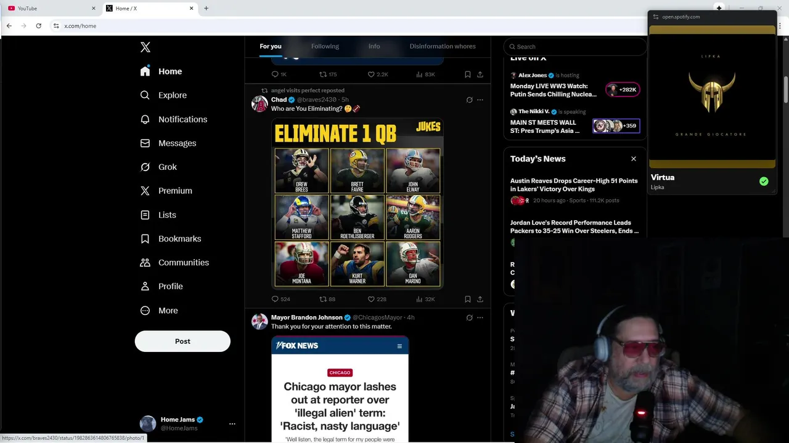The height and width of the screenshot is (443, 789).
Task: Open Jordan Love's Record Performance story
Action: tap(574, 227)
